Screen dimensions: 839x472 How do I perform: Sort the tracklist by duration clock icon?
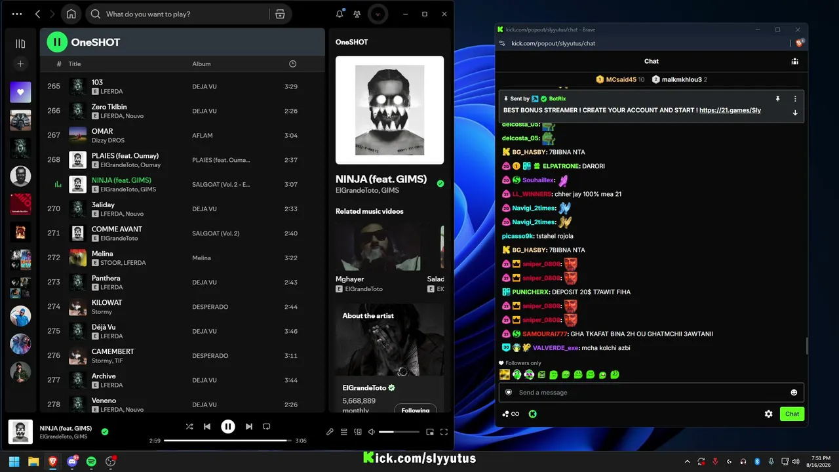click(292, 64)
